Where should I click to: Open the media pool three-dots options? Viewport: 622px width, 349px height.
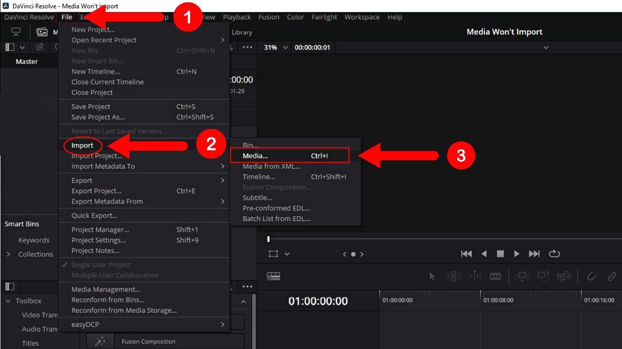point(247,47)
